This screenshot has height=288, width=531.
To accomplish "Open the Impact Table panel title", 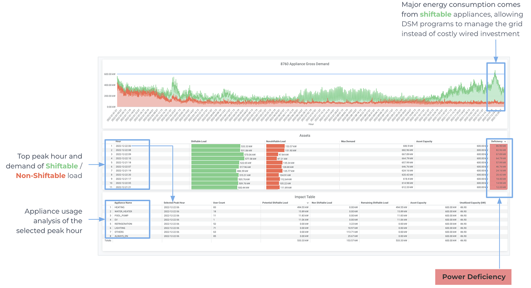I will click(x=305, y=197).
